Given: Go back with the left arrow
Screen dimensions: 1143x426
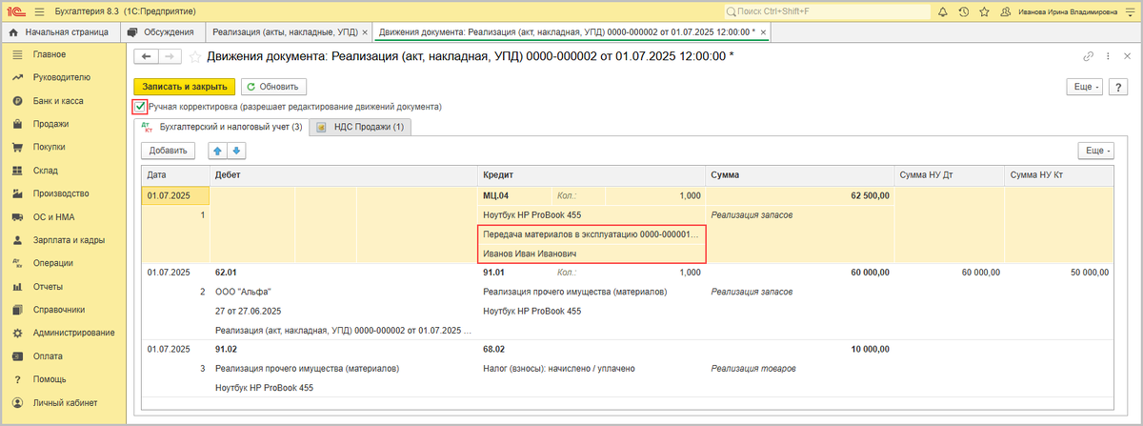Looking at the screenshot, I should [147, 56].
